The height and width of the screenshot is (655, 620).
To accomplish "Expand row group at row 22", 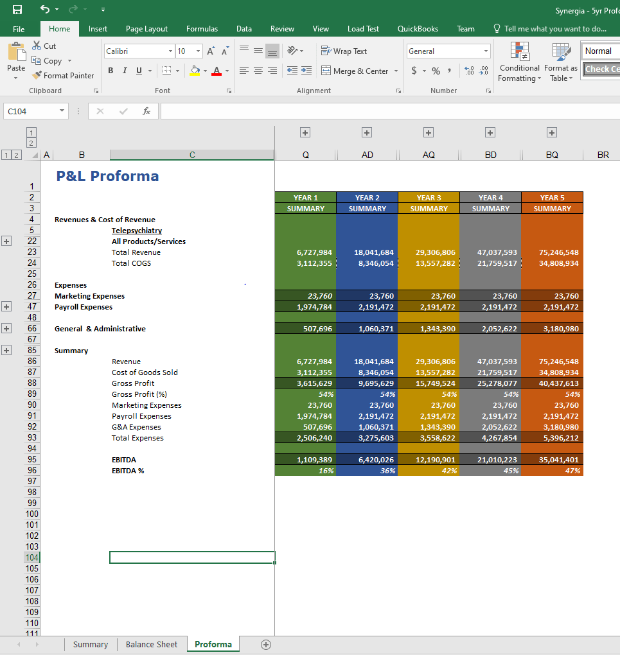I will [x=6, y=241].
